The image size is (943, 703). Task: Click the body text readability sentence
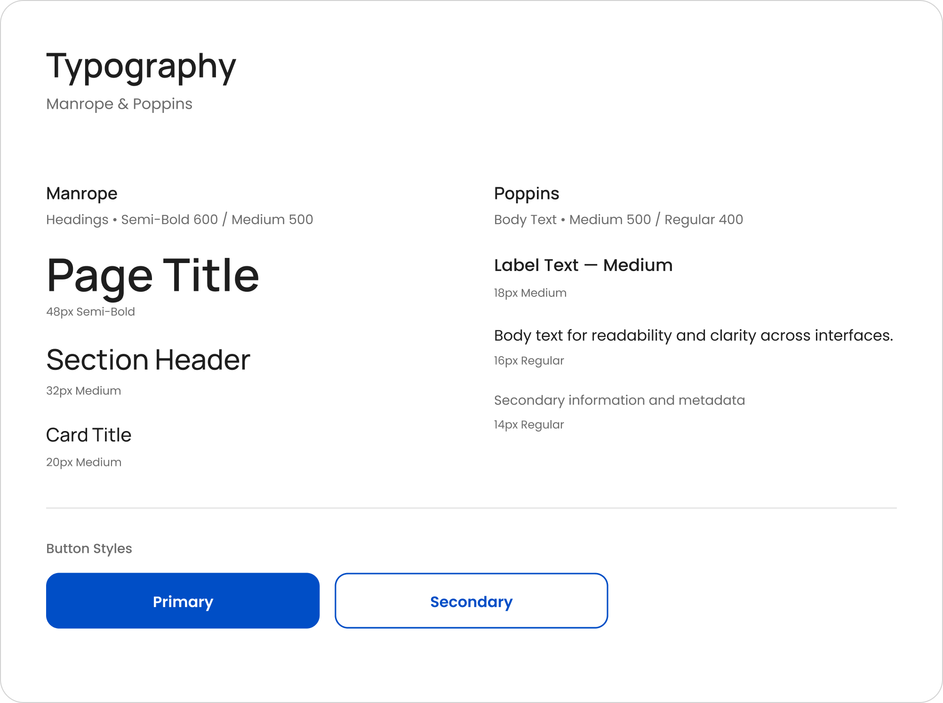(x=693, y=336)
